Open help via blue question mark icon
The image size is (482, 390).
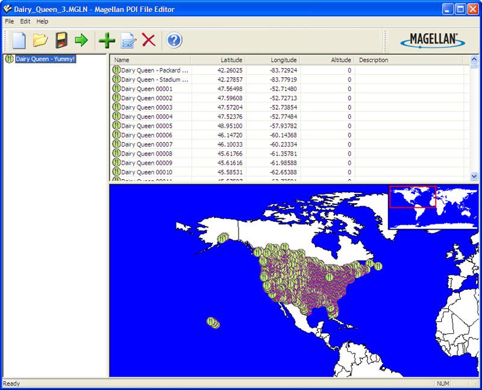pos(174,40)
